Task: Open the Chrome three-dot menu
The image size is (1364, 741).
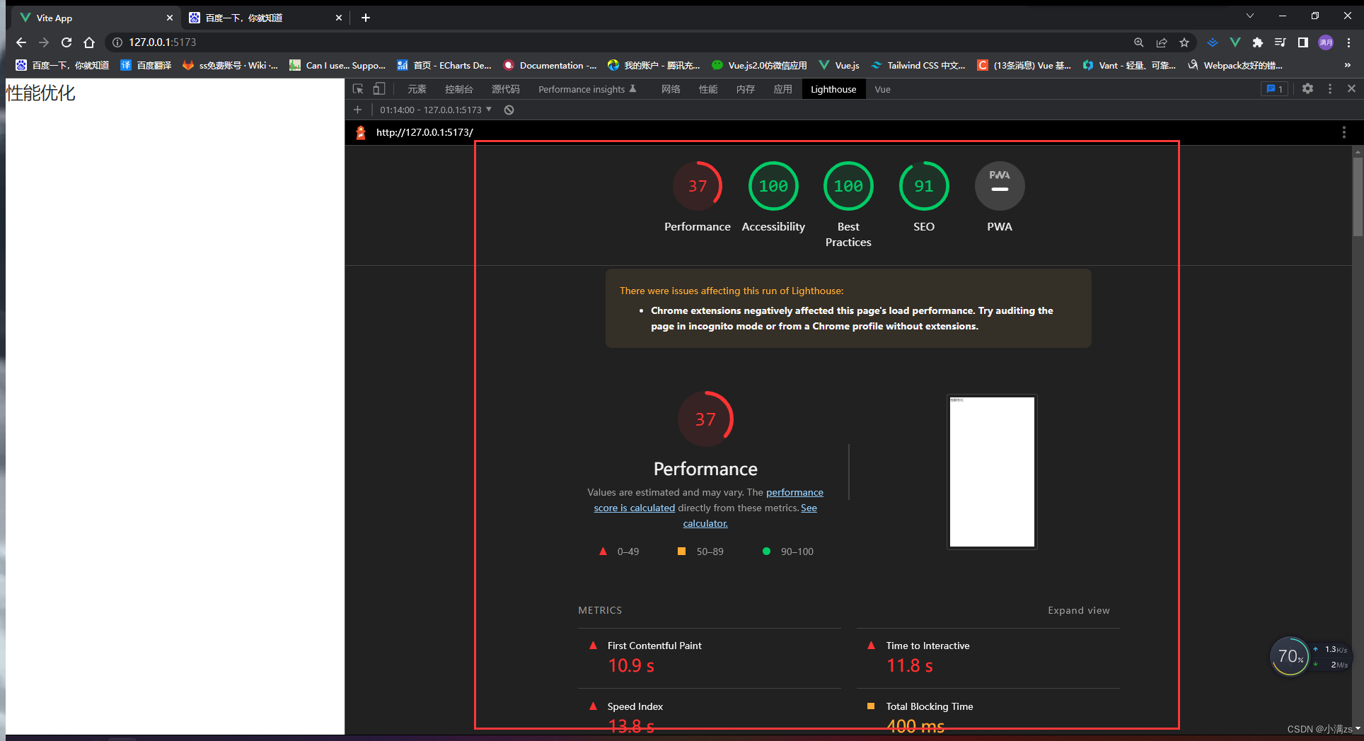Action: click(x=1349, y=42)
